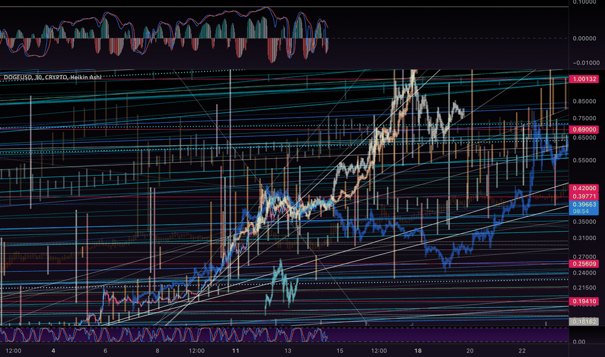
Task: Click the 0.85000 price axis value
Action: (584, 101)
